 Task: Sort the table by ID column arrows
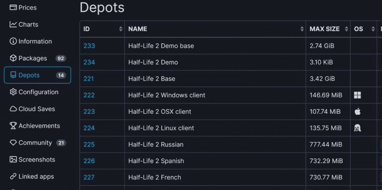pos(120,29)
